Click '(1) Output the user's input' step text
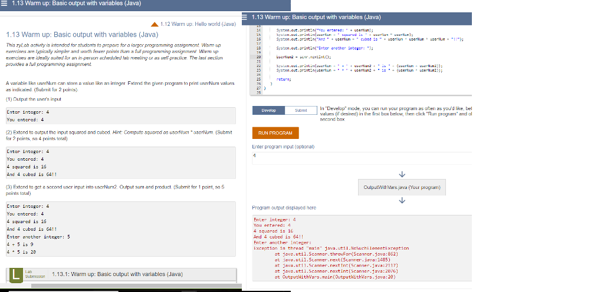The width and height of the screenshot is (604, 292). pyautogui.click(x=34, y=99)
